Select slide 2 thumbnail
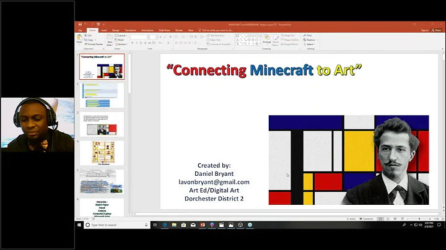The width and height of the screenshot is (446, 250). [x=102, y=95]
